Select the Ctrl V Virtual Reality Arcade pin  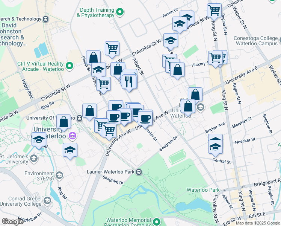point(69,66)
